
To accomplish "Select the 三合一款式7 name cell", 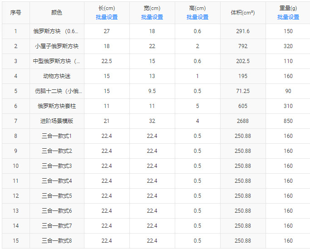I will (57, 226).
